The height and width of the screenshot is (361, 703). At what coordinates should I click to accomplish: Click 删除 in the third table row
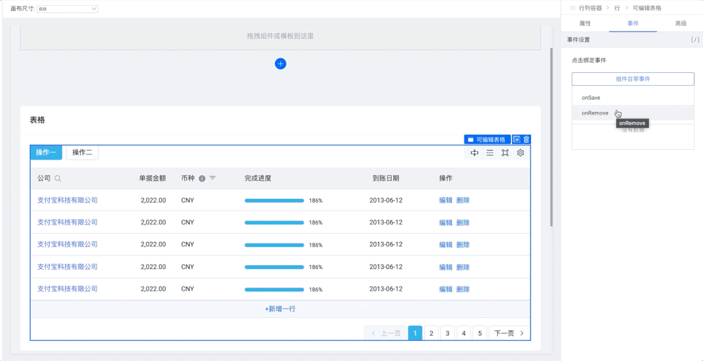tap(463, 245)
